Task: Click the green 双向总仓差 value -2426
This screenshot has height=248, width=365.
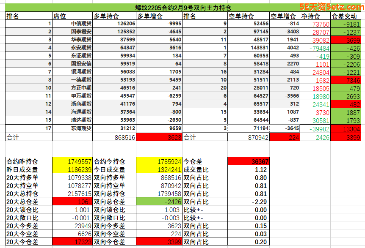Action: point(160,202)
